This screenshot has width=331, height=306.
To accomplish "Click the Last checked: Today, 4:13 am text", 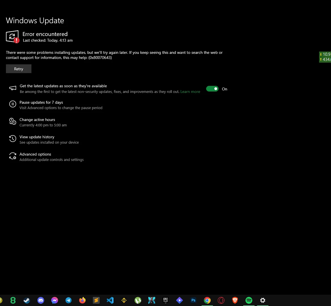I will coord(48,40).
